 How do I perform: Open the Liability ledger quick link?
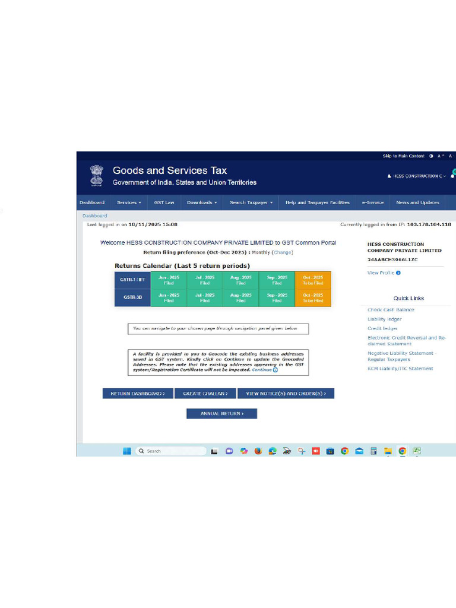pos(385,319)
